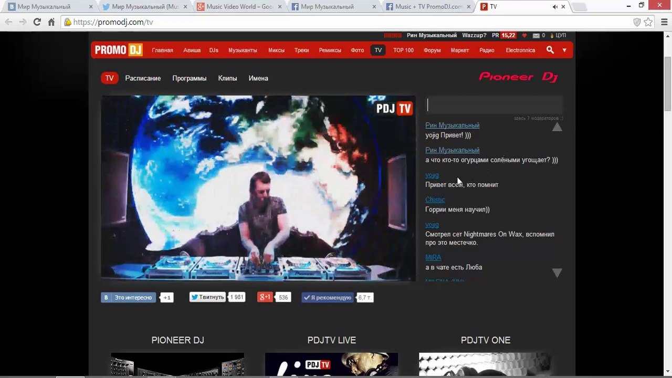Click the chat message input field
This screenshot has height=378, width=672.
tap(494, 105)
